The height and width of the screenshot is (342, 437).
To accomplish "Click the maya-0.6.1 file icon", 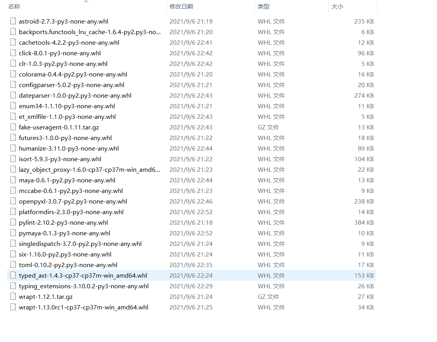I will coord(13,180).
